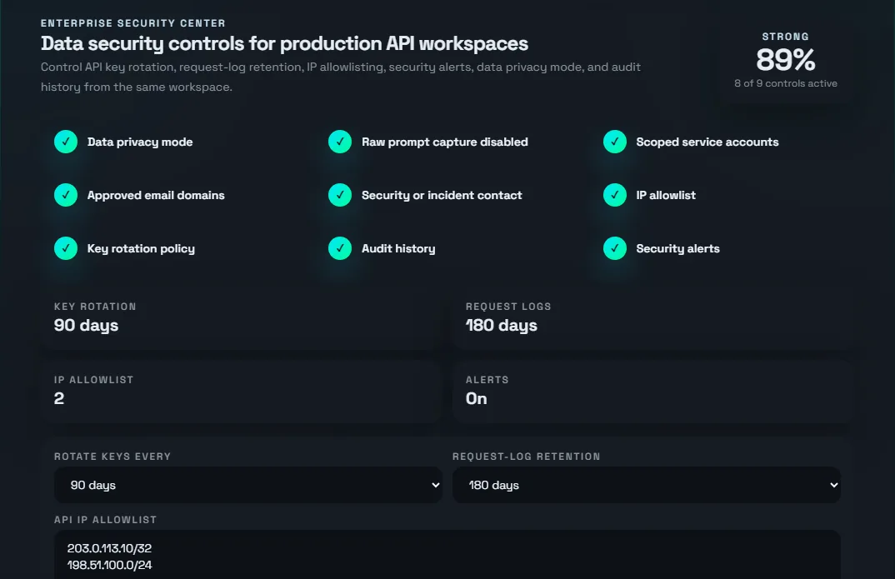Image resolution: width=895 pixels, height=579 pixels.
Task: Click the 'Raw prompt capture disabled' label
Action: [x=445, y=142]
